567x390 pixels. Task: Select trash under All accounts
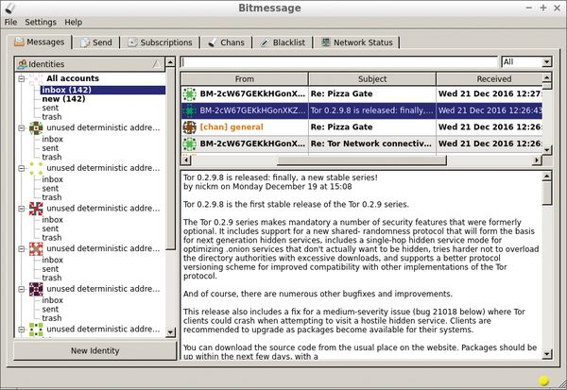point(52,117)
